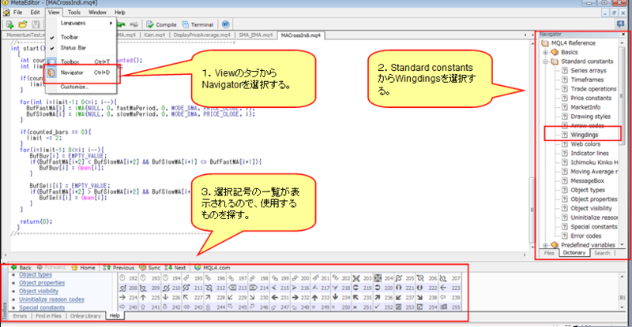Create a new file via toolbar icon

pyautogui.click(x=9, y=24)
